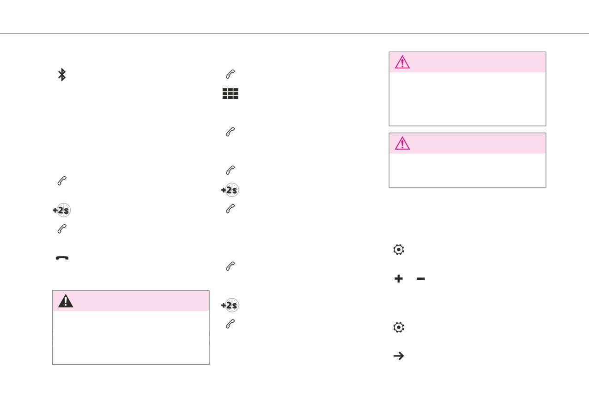Click the black warning triangle icon
Viewport: 589px width, 397px height.
click(x=66, y=301)
